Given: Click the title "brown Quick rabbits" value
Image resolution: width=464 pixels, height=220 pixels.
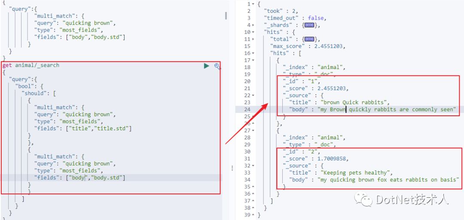Looking at the screenshot, I should pos(355,102).
